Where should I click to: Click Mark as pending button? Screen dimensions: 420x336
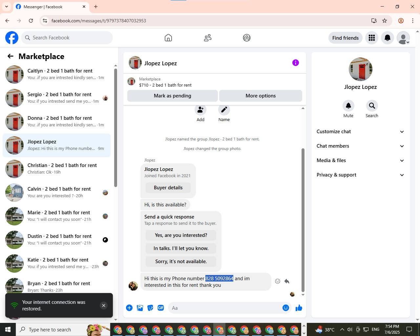click(x=173, y=96)
